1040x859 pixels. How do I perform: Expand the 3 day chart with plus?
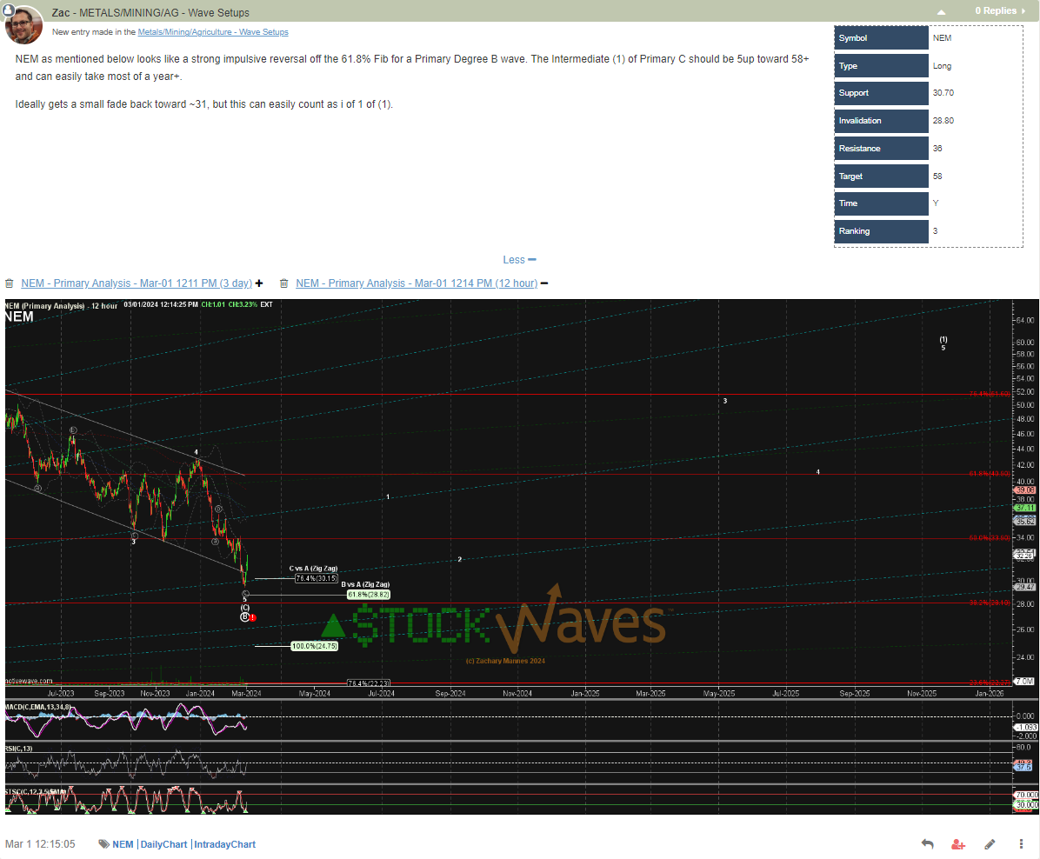tap(258, 283)
